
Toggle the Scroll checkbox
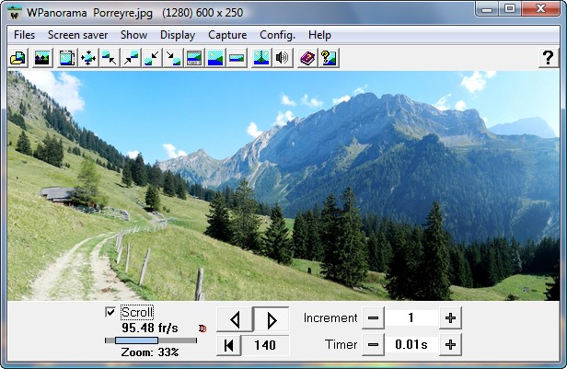pyautogui.click(x=110, y=312)
